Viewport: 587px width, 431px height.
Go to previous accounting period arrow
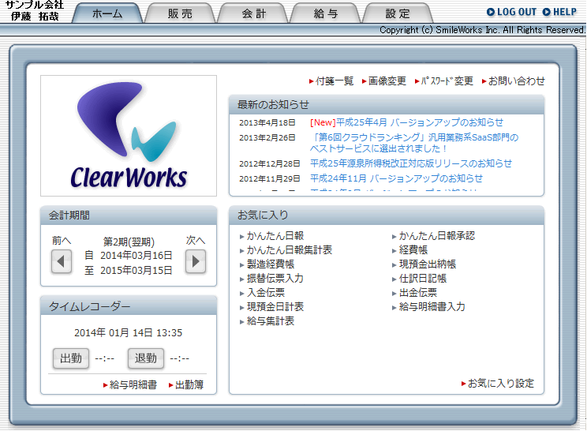(x=62, y=261)
